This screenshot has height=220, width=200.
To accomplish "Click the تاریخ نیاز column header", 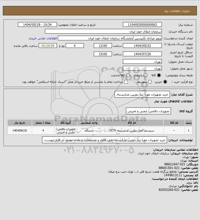I will (19, 123).
